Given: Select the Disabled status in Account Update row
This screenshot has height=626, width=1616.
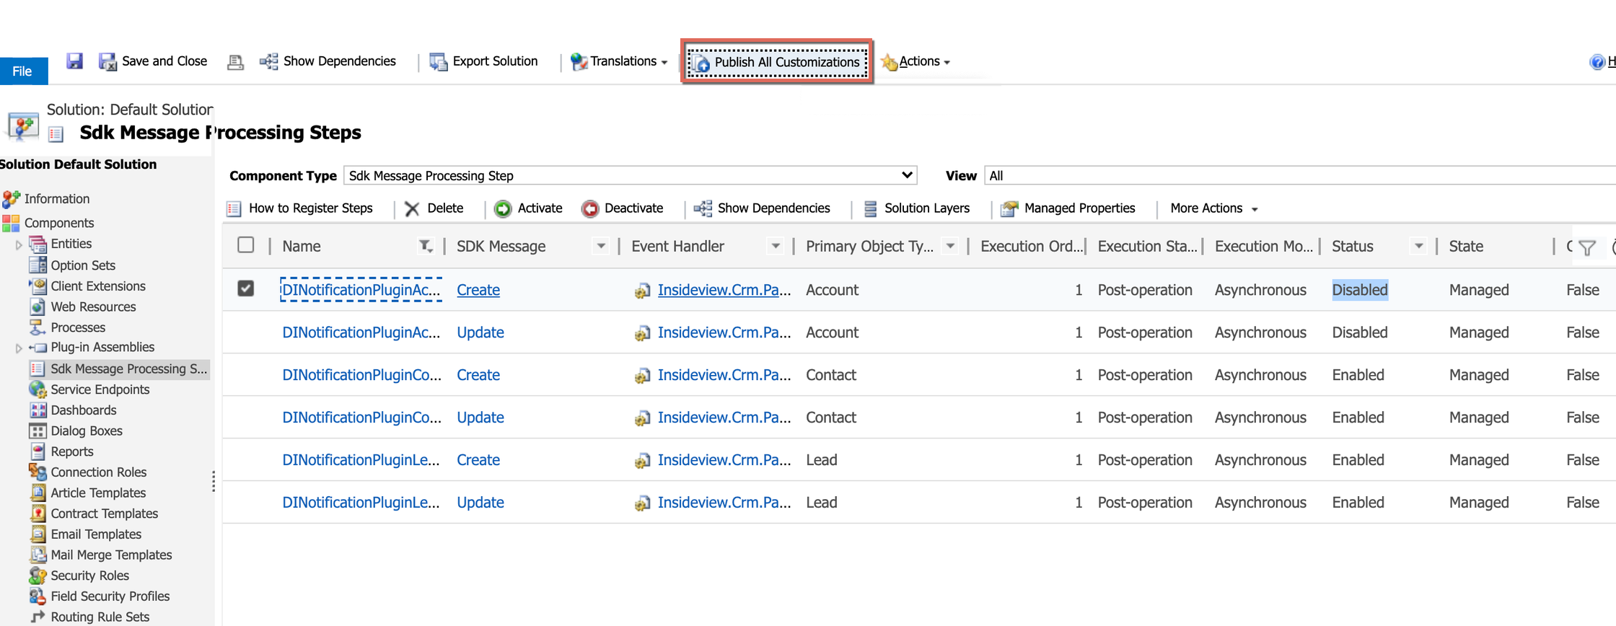Looking at the screenshot, I should (1360, 332).
